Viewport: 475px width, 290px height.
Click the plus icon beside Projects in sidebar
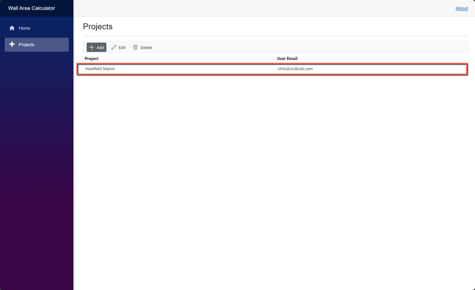(x=12, y=44)
